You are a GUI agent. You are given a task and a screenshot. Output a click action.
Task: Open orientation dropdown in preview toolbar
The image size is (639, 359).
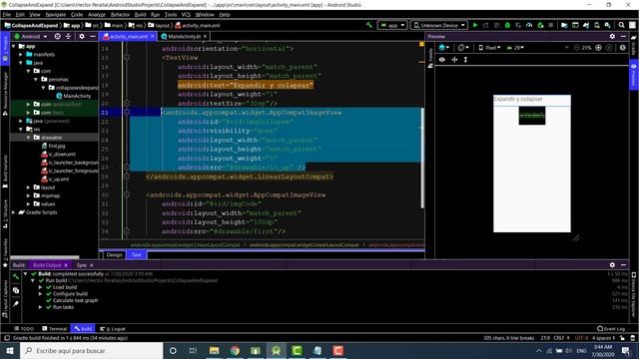(463, 48)
